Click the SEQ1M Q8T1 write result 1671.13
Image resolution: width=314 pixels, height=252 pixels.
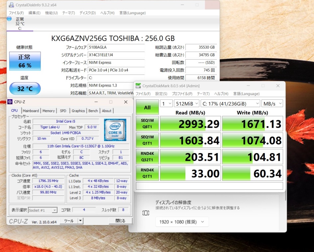tap(253, 124)
